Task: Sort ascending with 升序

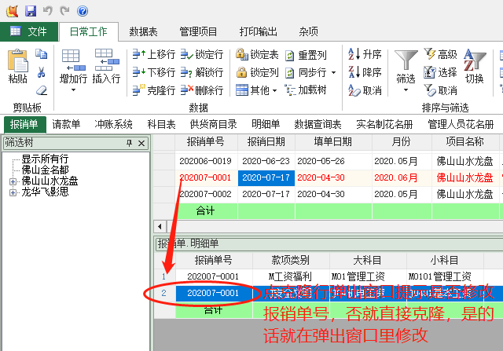Action: (365, 54)
